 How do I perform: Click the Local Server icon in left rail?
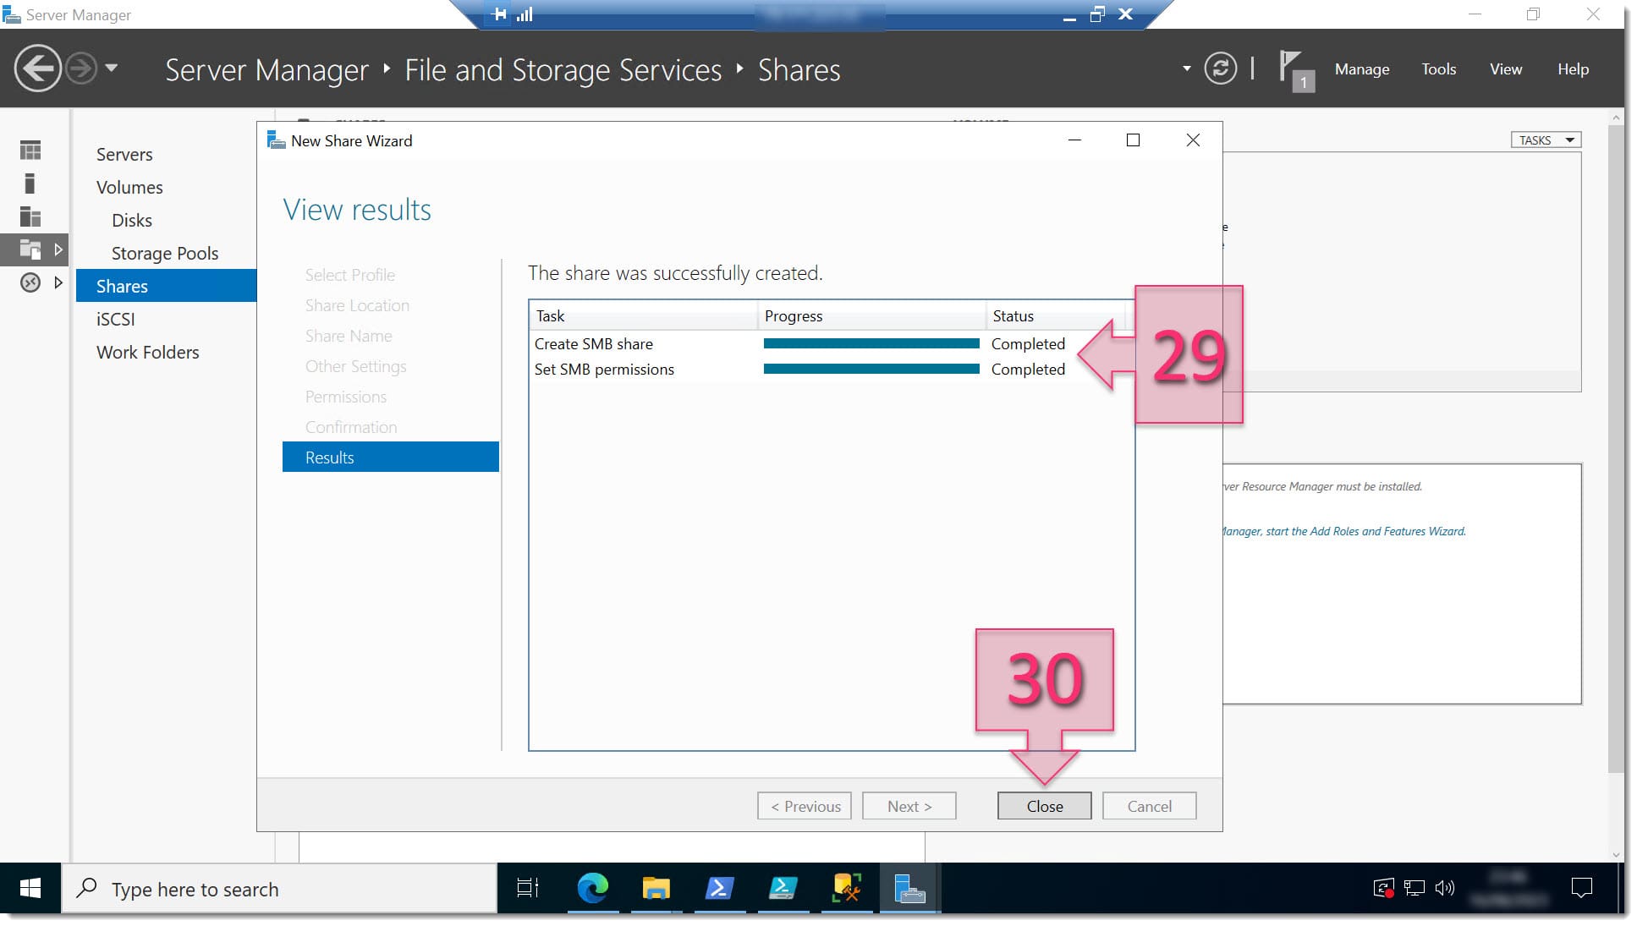click(x=30, y=184)
